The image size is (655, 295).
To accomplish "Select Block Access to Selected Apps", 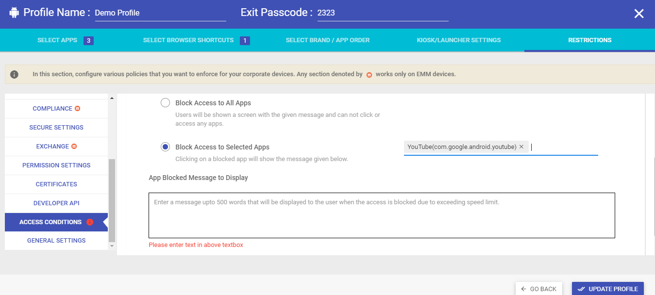I will coord(165,147).
